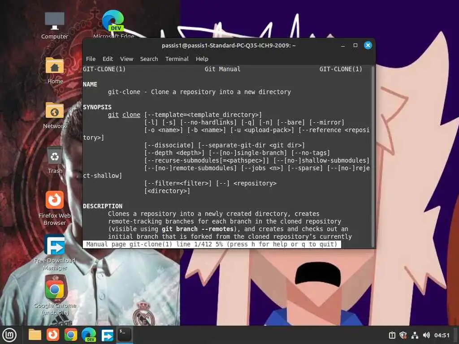Open the Network desktop icon

(55, 115)
